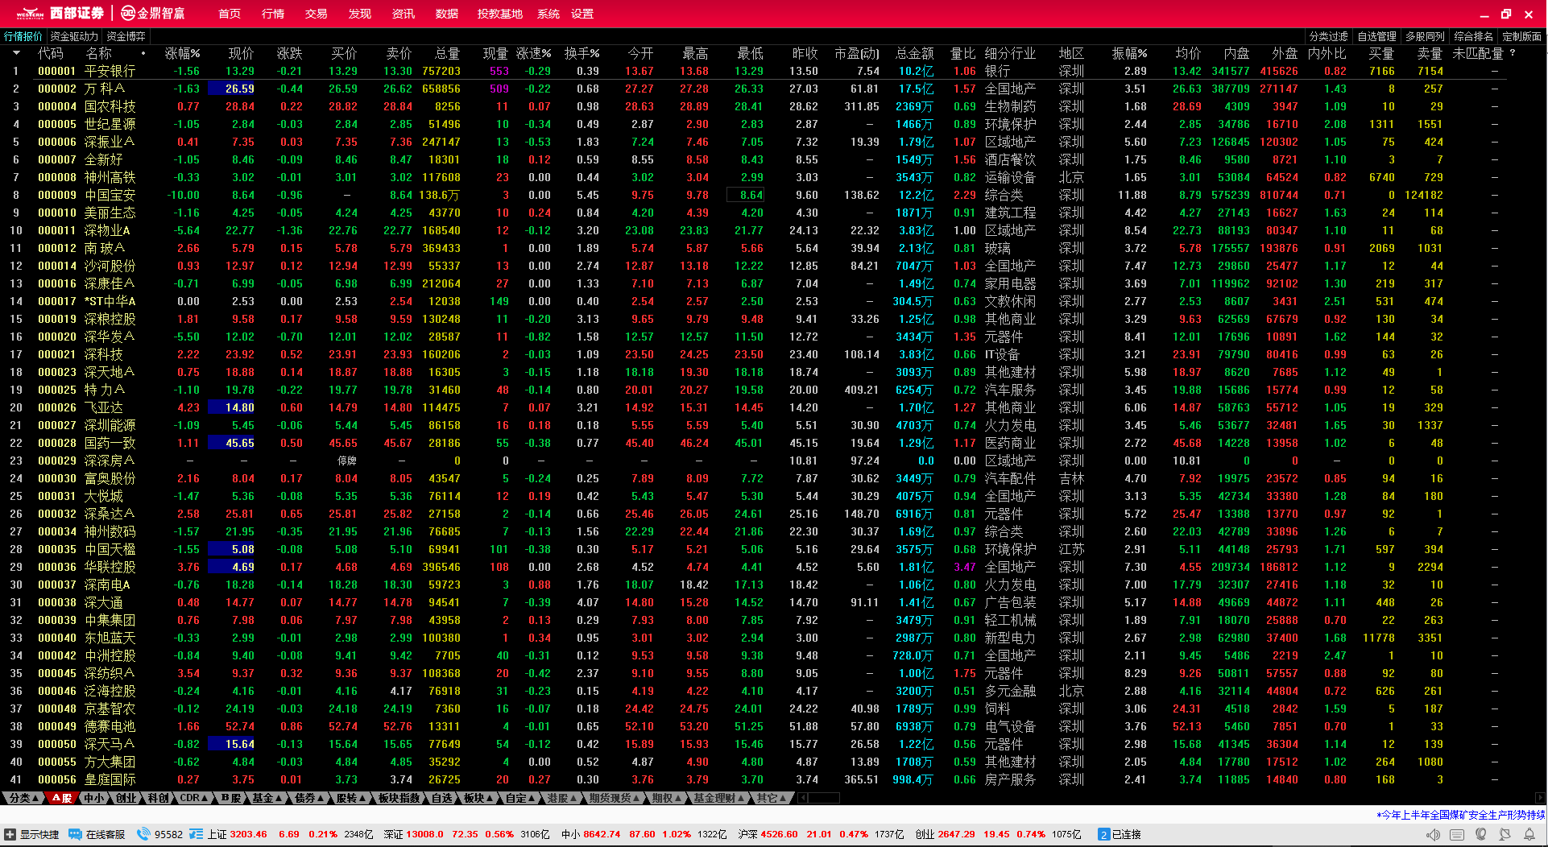Click the 分类过滤 button
Viewport: 1548px width, 847px height.
(1328, 36)
